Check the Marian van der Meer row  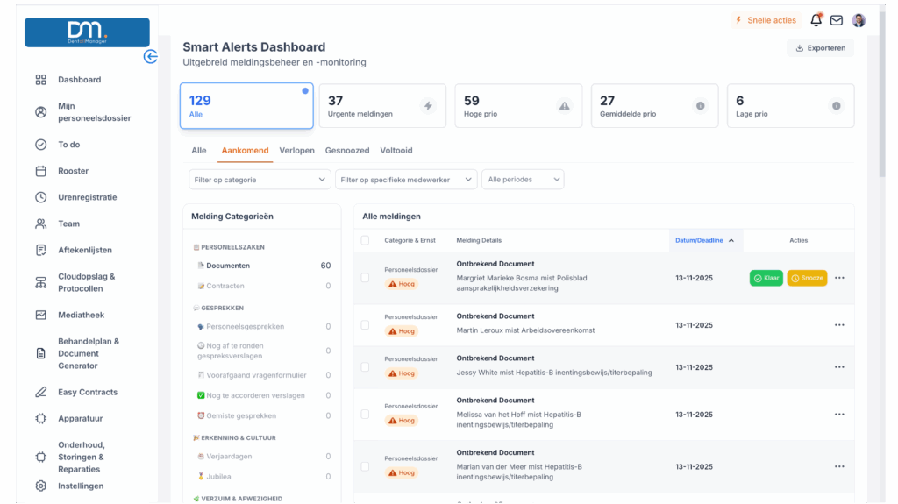(365, 466)
